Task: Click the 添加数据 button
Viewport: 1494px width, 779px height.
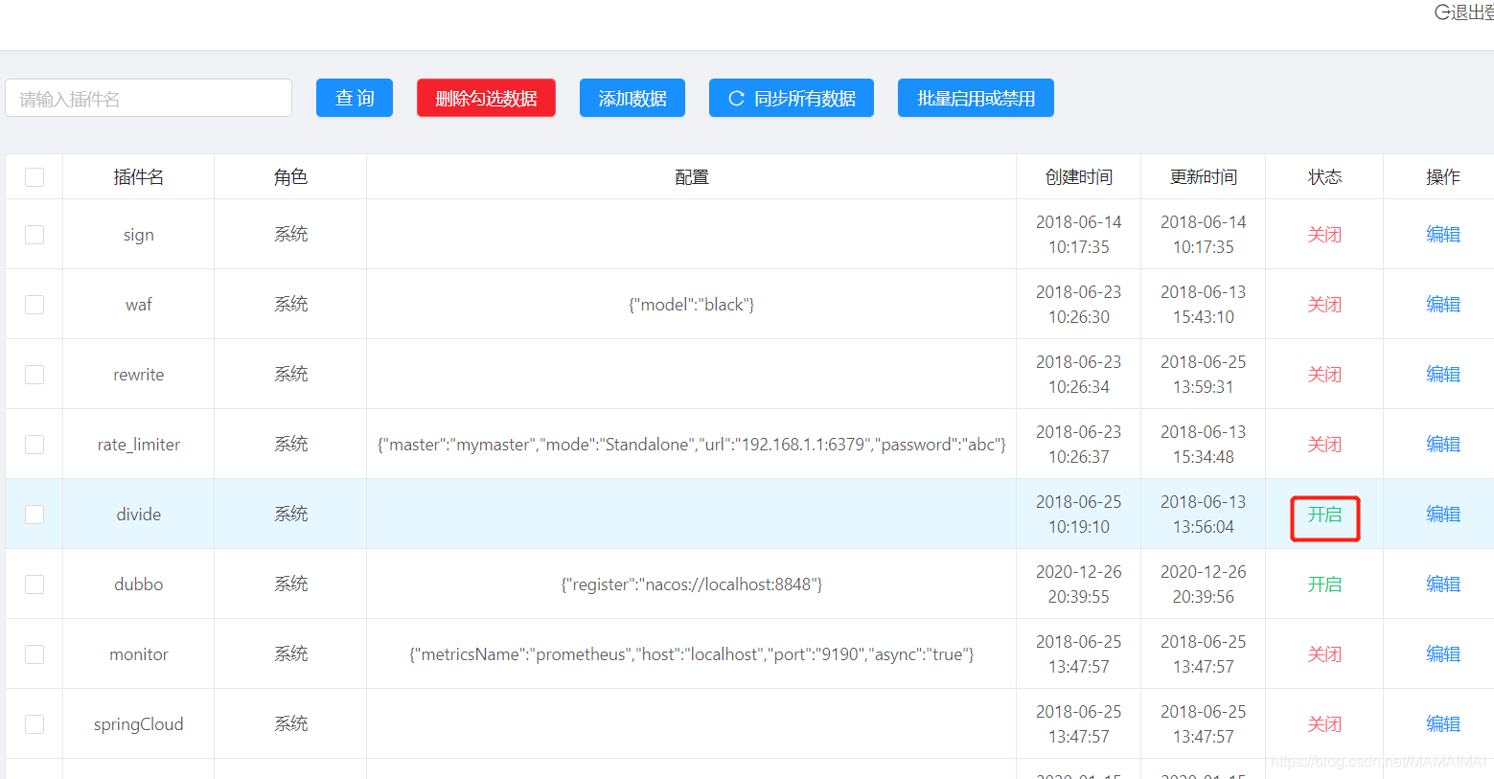Action: coord(632,98)
